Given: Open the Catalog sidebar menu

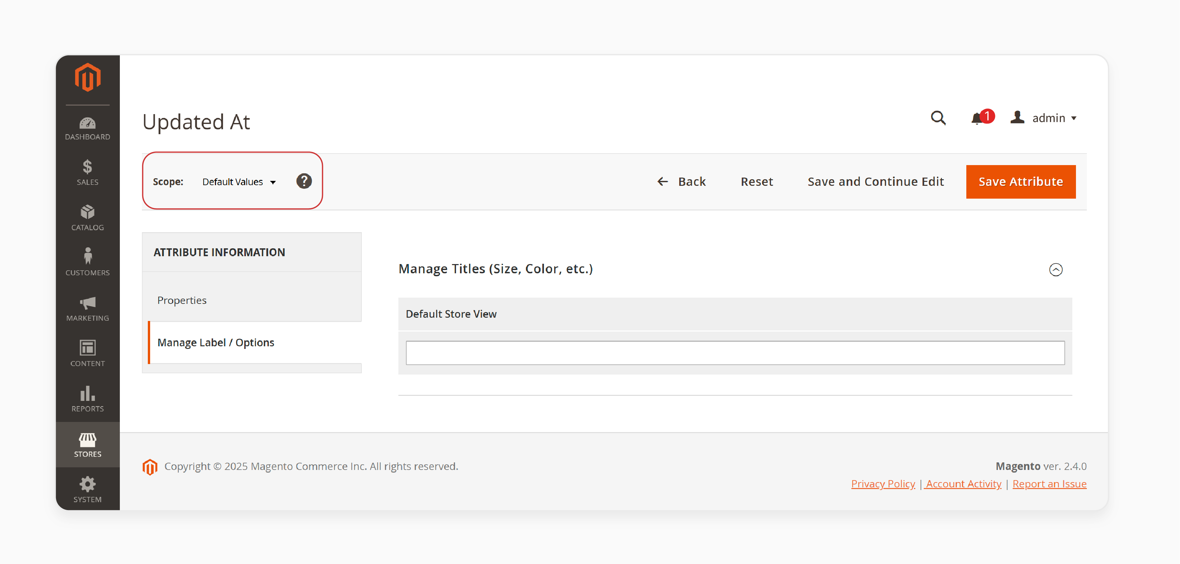Looking at the screenshot, I should pyautogui.click(x=88, y=218).
